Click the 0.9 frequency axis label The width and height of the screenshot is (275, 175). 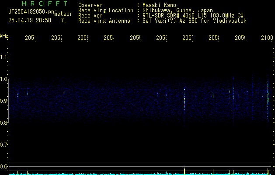(x=3, y=101)
